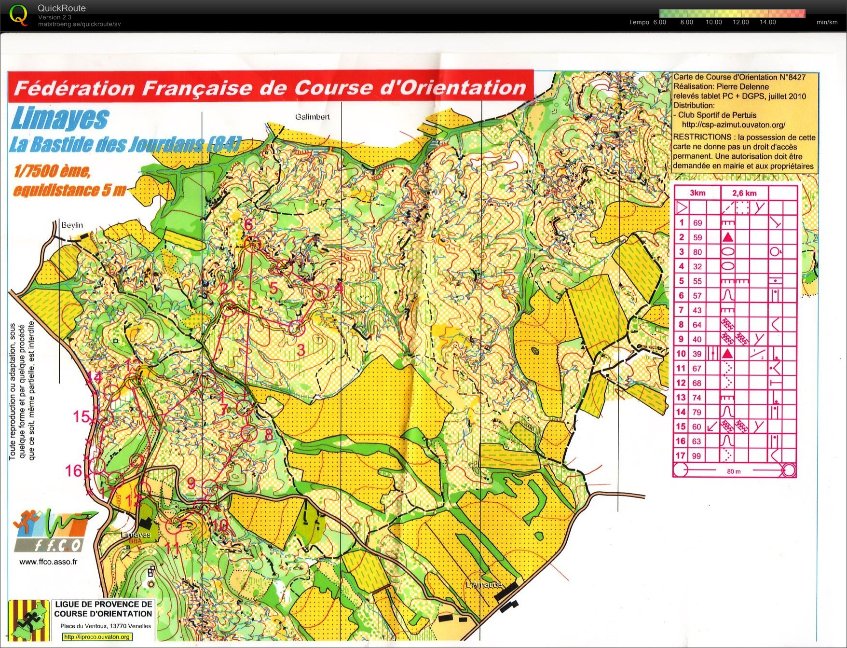
Task: Click the blue 'Limayes' map title
Action: pyautogui.click(x=60, y=119)
